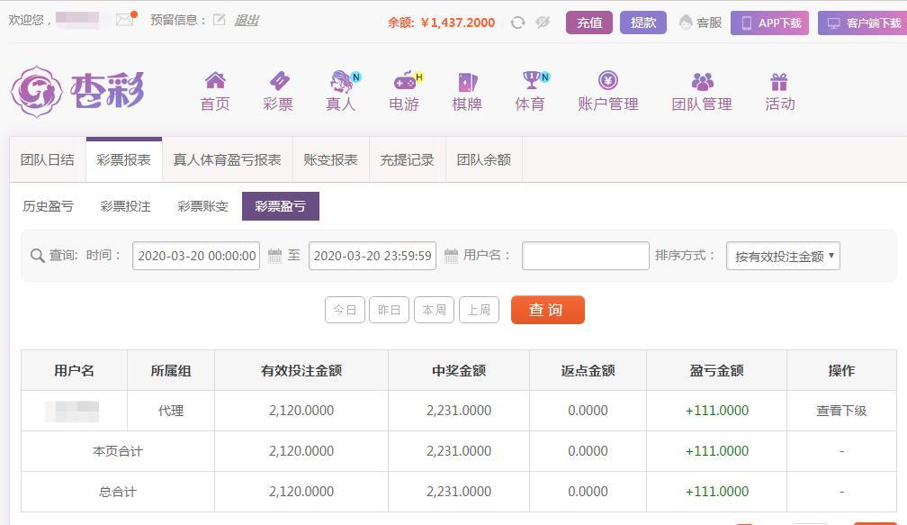Click the 昨日 quick filter
Screen dimensions: 907x525
390,310
